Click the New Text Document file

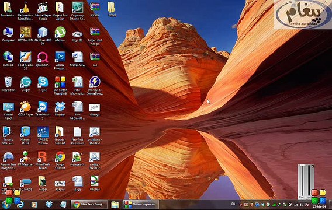(78, 135)
